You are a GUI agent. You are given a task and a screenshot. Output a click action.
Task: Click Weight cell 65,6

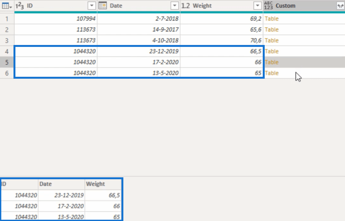point(222,30)
